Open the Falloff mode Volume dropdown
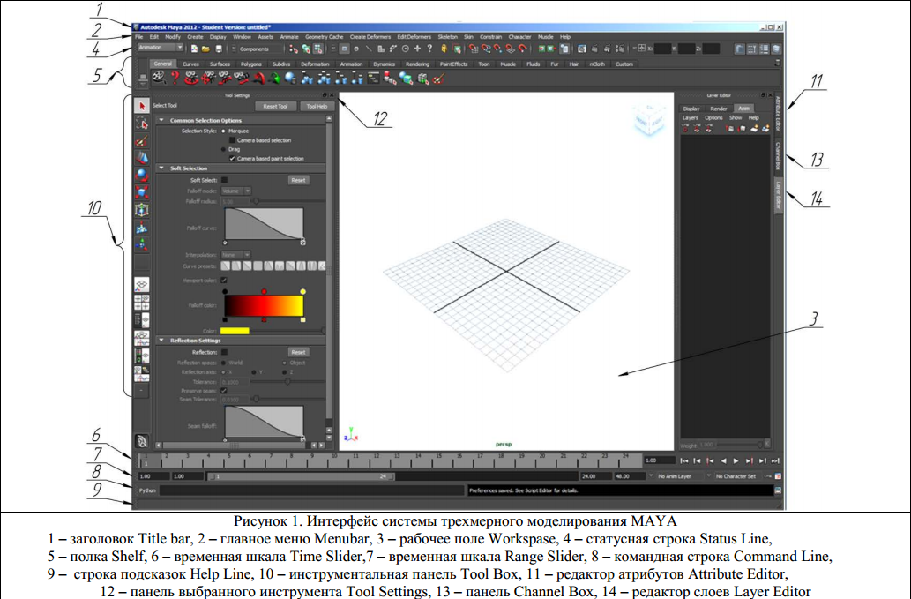The width and height of the screenshot is (911, 599). (x=235, y=191)
